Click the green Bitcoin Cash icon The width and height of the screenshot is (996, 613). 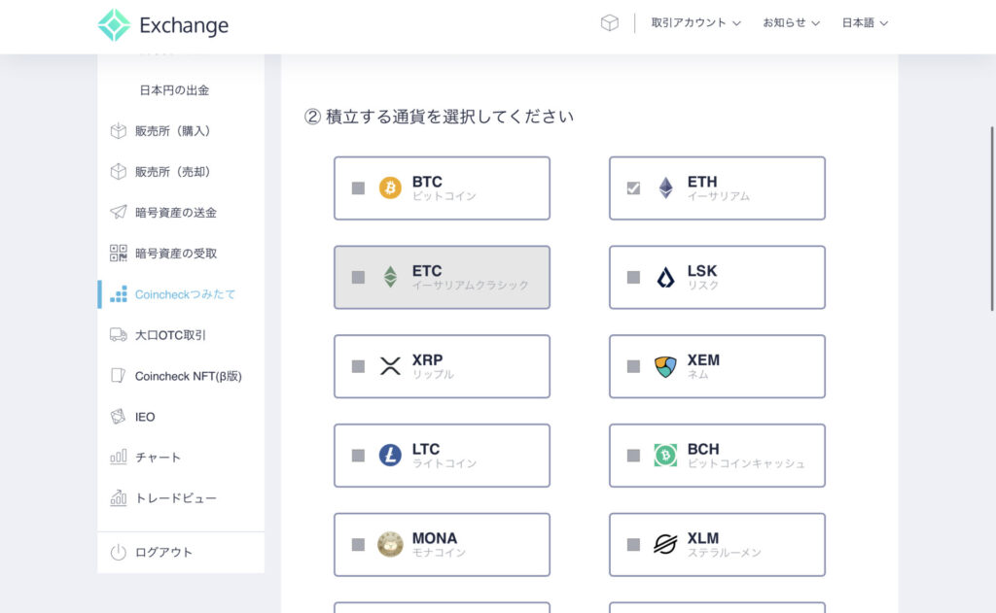(x=665, y=455)
